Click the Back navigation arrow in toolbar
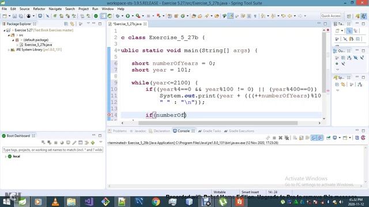The height and width of the screenshot is (207, 369). (289, 16)
